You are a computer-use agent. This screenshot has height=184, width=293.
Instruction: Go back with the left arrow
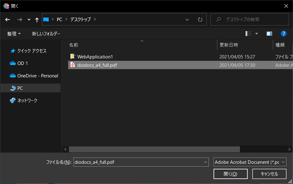pos(7,20)
